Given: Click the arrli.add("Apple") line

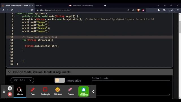Looking at the screenshot, I should point(36,25).
